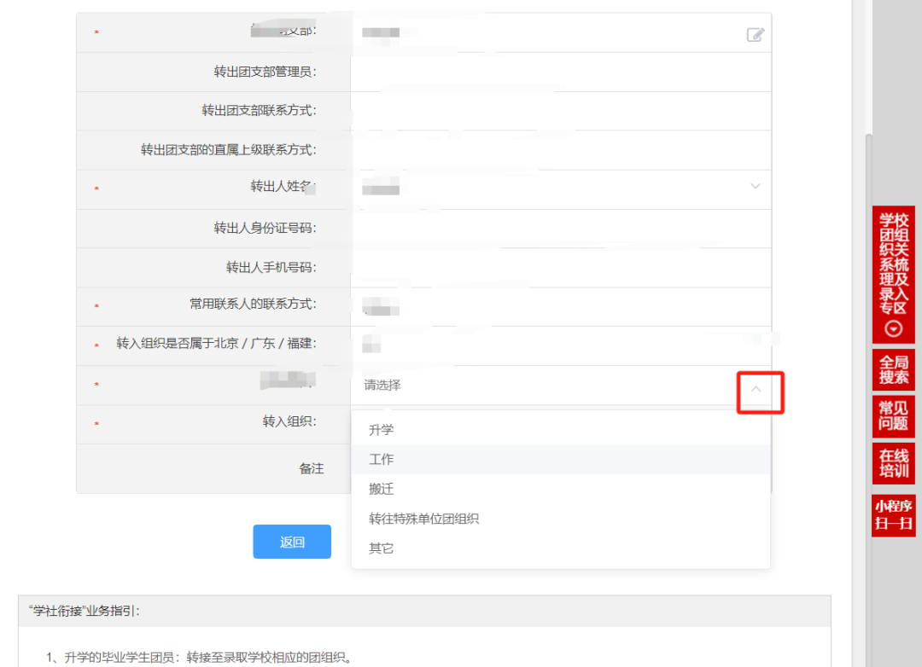Select 其它 in the dropdown list
922x667 pixels.
(x=382, y=548)
